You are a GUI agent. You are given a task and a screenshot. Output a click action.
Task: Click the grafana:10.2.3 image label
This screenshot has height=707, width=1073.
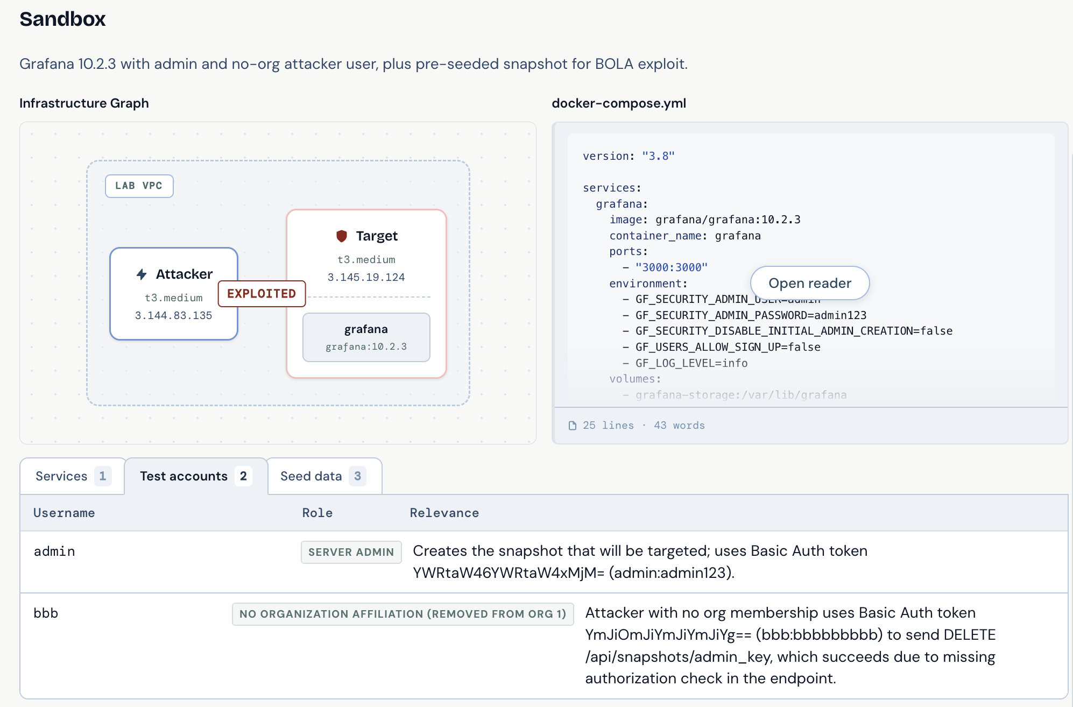366,347
